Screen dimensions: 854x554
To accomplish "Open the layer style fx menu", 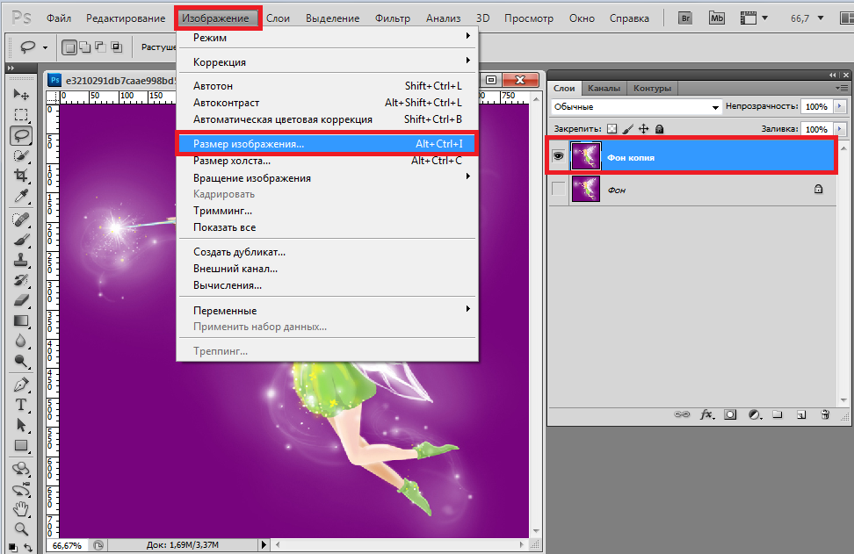I will 707,414.
